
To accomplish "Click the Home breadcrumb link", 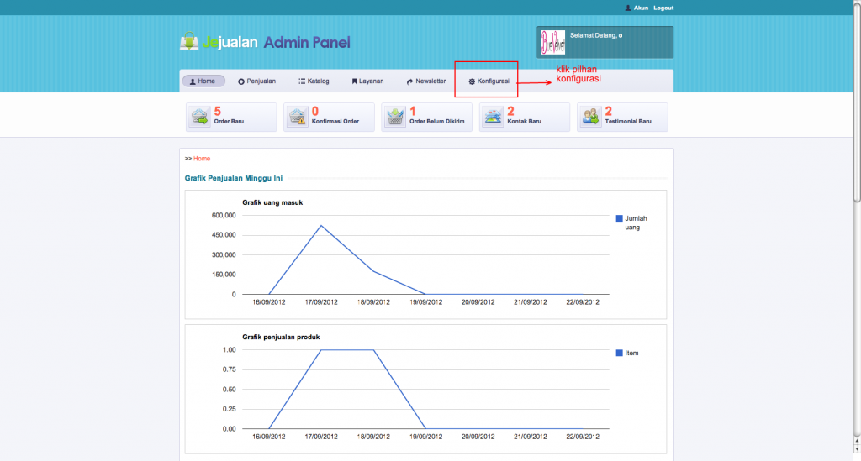I will tap(202, 158).
